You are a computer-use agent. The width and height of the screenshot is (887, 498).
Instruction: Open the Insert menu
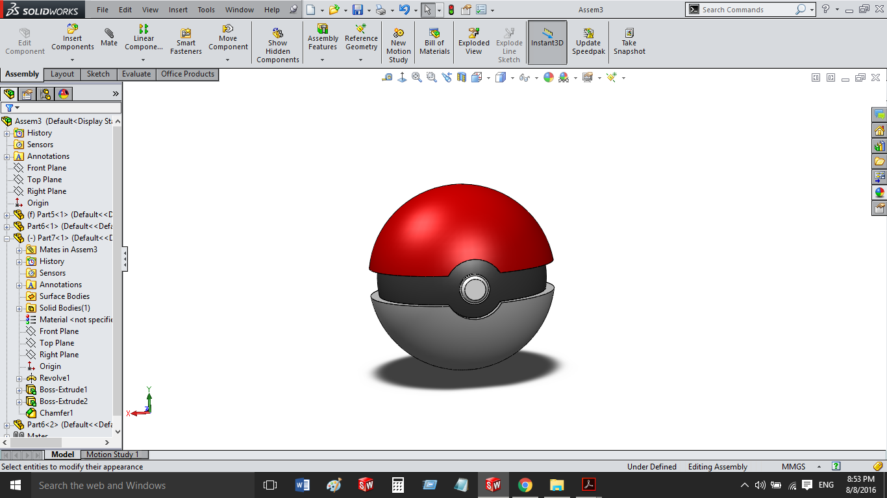178,10
